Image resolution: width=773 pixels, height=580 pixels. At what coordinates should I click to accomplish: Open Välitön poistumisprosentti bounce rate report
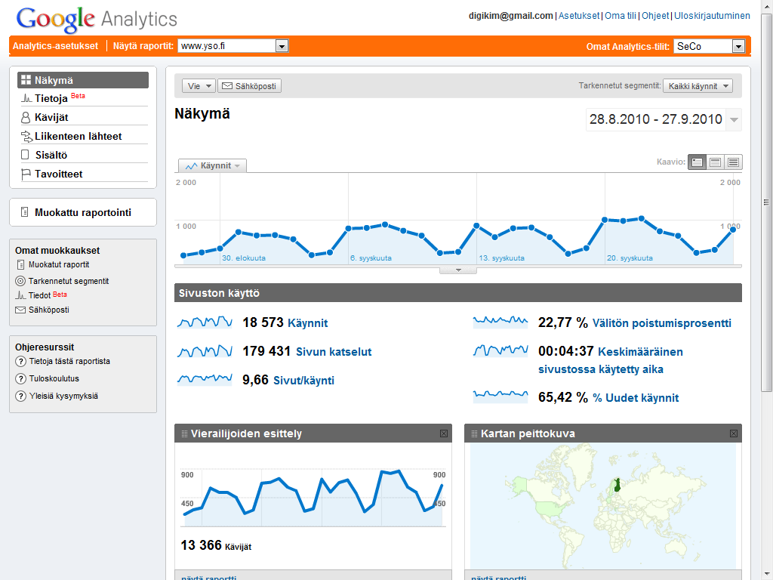click(661, 323)
